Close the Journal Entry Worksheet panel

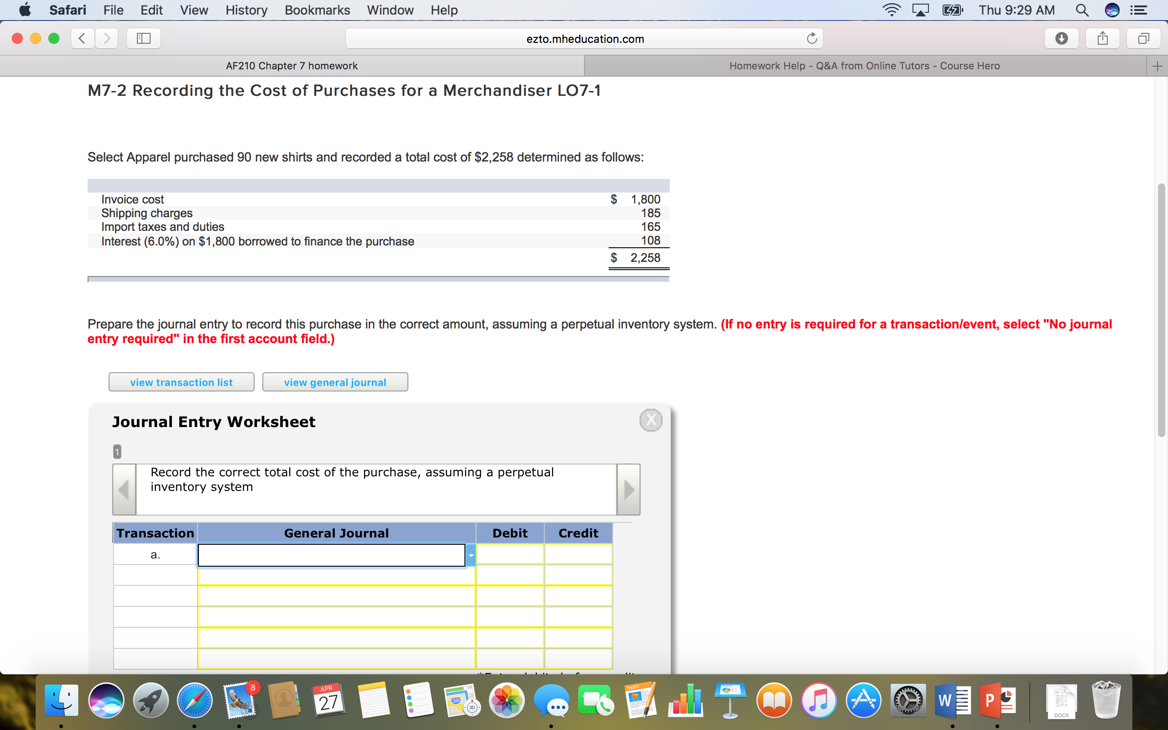click(650, 420)
